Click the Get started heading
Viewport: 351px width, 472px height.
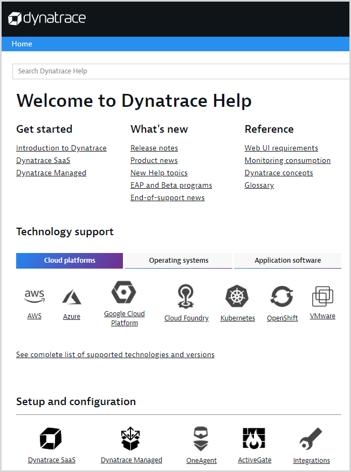click(44, 129)
